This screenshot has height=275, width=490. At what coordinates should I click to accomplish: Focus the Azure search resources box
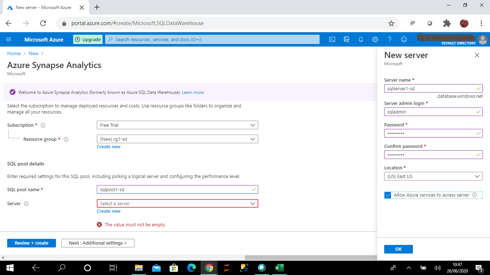pyautogui.click(x=212, y=39)
